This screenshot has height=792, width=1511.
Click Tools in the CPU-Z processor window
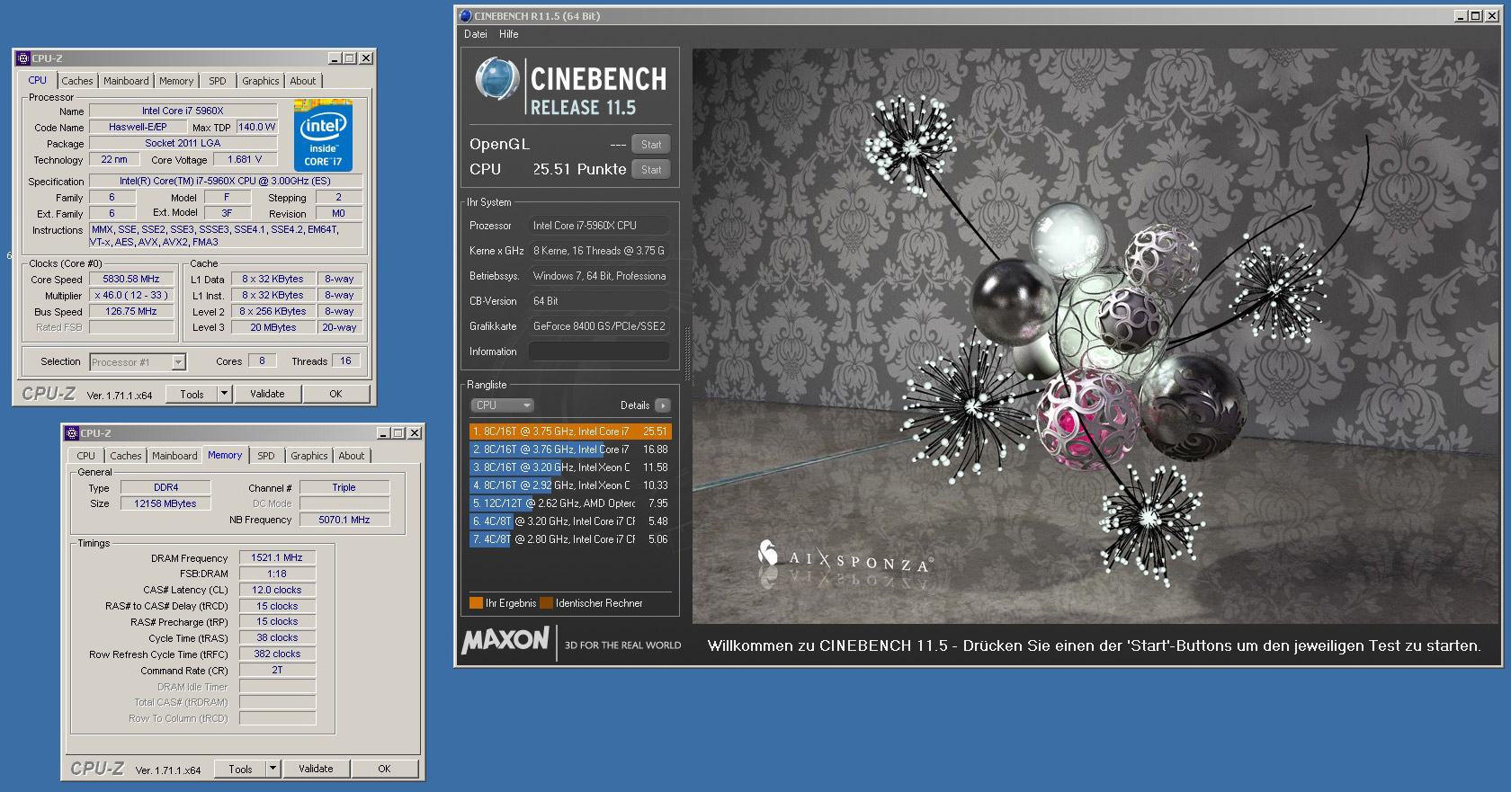pyautogui.click(x=192, y=394)
